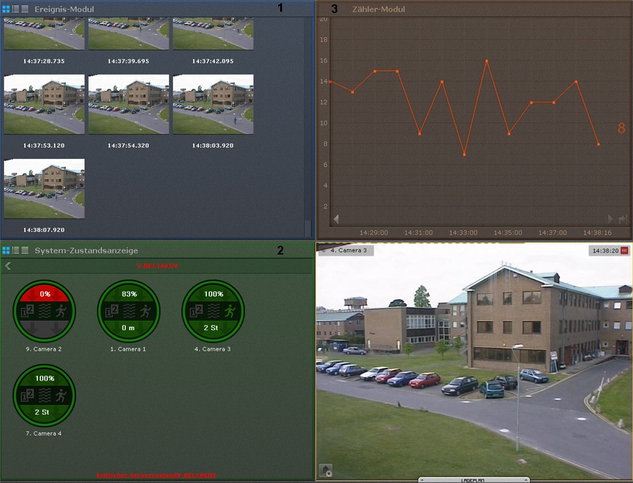Select the Camera 1 status indicator at 83%

(x=128, y=310)
